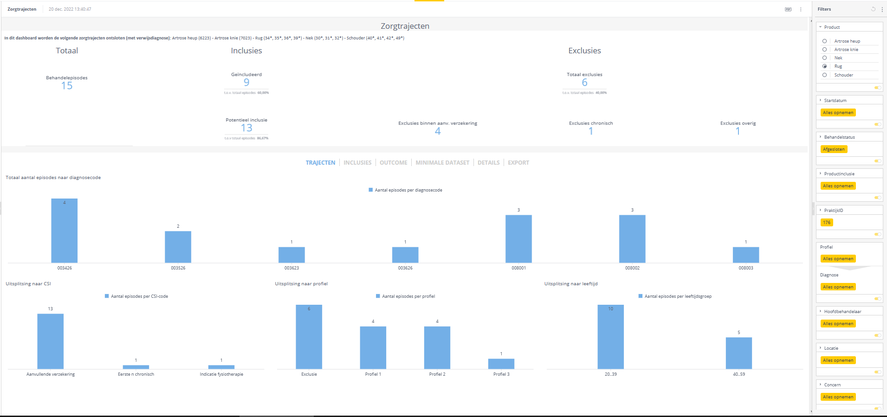Click the Potentieel inclusie value 13
The height and width of the screenshot is (417, 887).
(246, 128)
